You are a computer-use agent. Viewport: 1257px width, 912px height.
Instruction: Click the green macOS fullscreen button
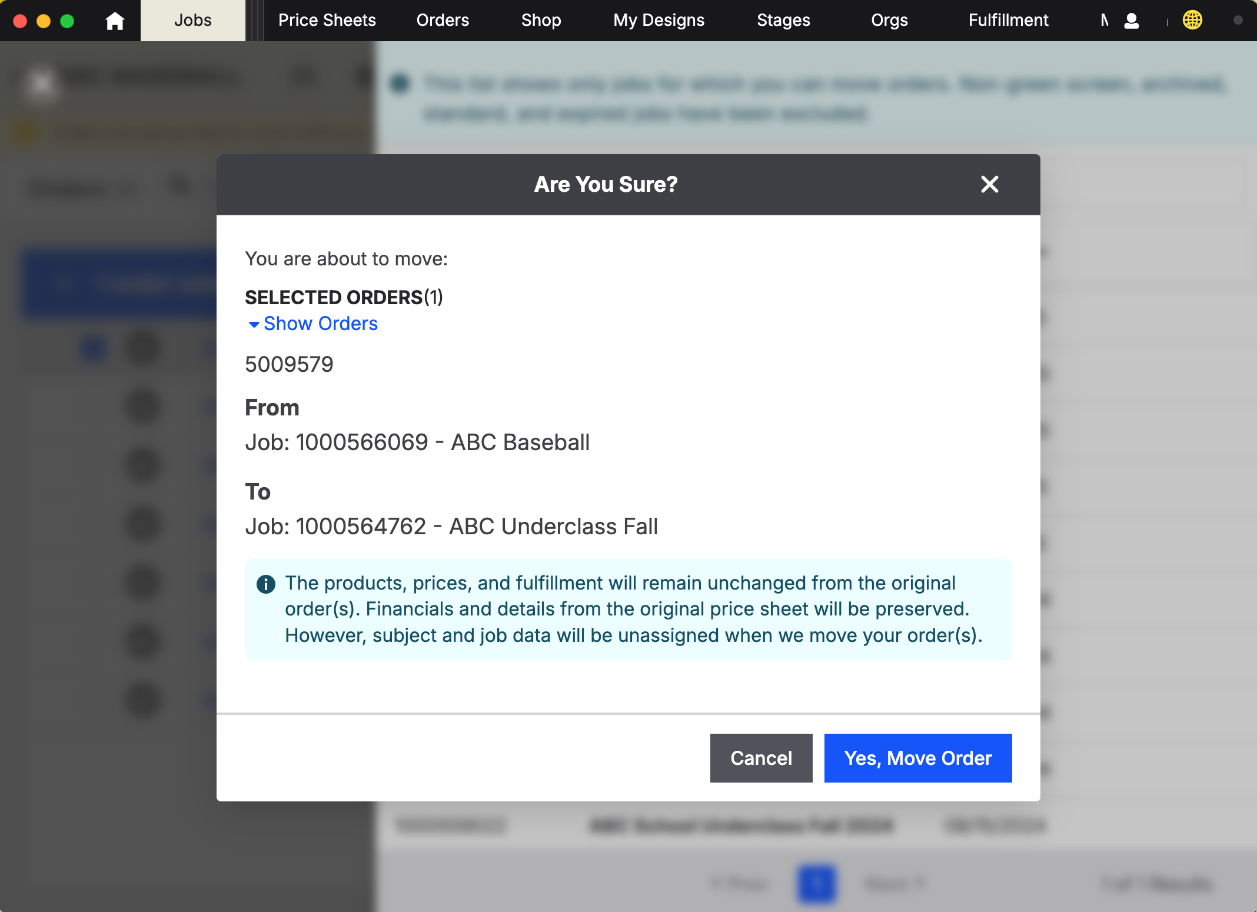[67, 21]
